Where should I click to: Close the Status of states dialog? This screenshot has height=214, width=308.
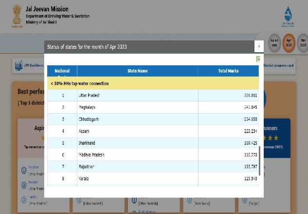258,46
